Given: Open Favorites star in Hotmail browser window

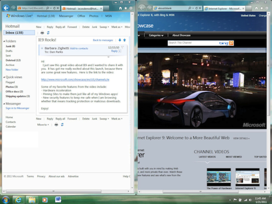Looking at the screenshot, I should [x=126, y=8].
